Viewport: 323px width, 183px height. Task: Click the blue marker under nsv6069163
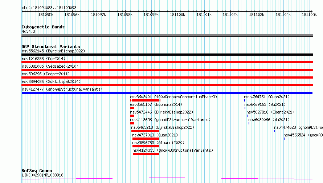245,108
